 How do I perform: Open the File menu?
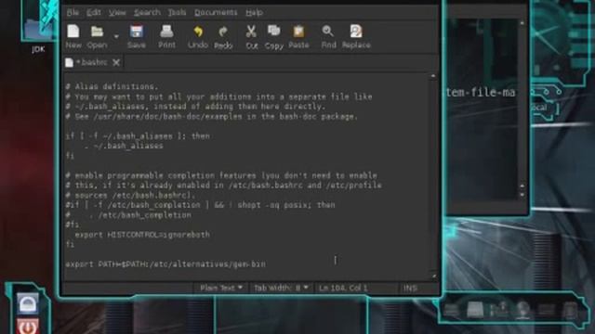click(x=73, y=12)
